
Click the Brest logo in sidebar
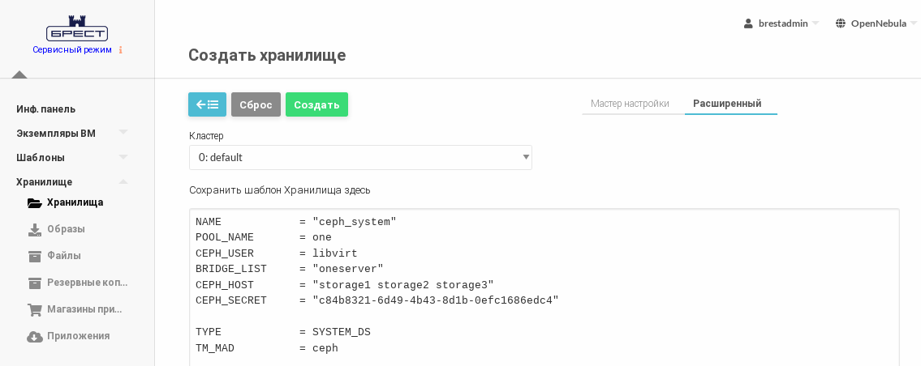(77, 28)
